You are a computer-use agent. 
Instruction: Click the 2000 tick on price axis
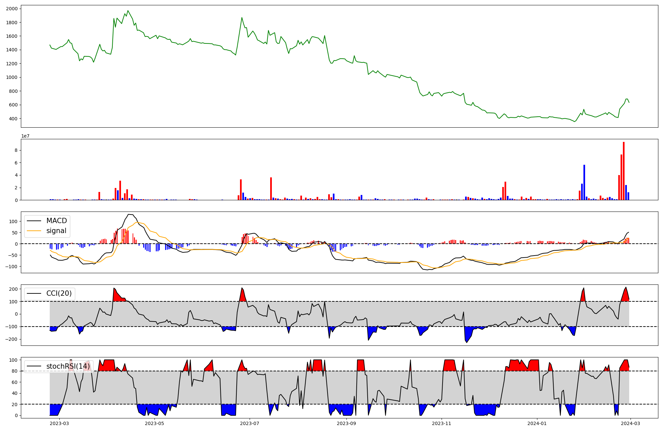pyautogui.click(x=12, y=9)
